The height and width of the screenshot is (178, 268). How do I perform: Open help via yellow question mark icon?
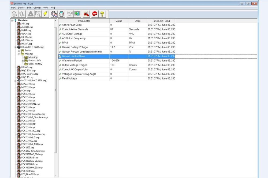tap(102, 14)
